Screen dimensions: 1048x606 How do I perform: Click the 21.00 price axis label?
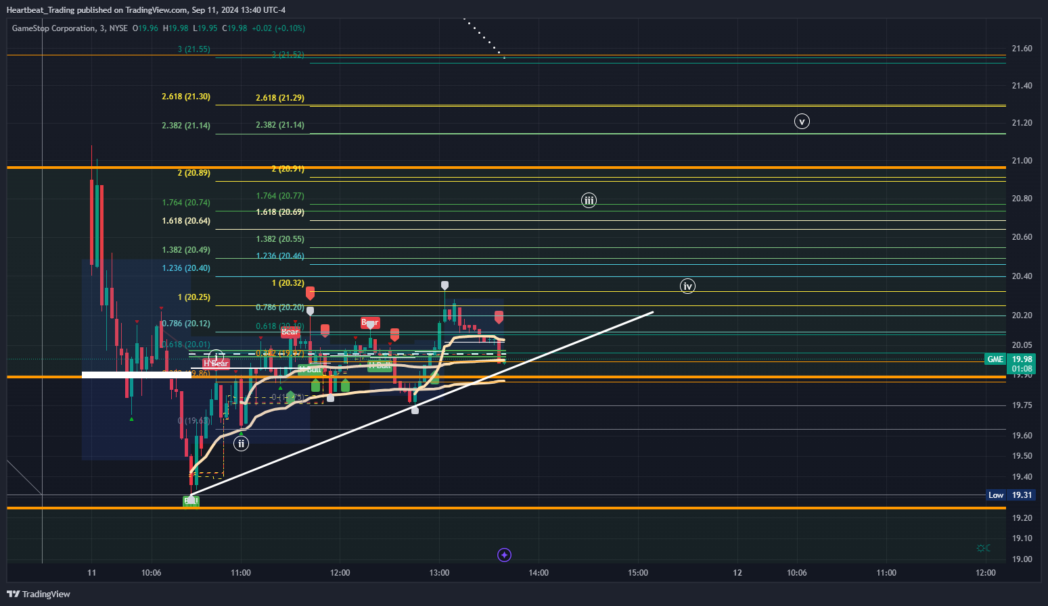(1022, 161)
